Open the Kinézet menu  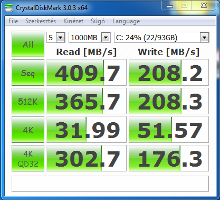pos(73,21)
